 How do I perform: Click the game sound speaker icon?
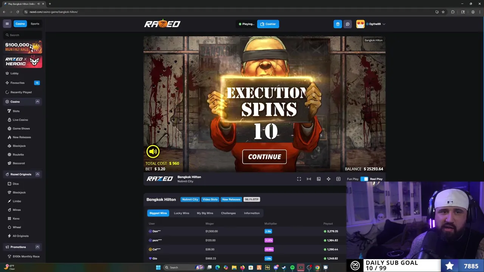click(x=153, y=151)
